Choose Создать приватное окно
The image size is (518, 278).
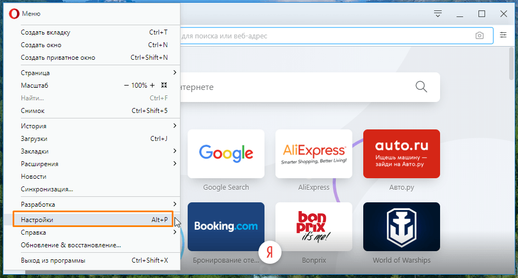coord(92,58)
